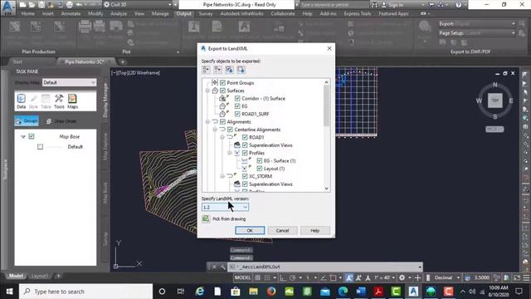Click the command line close X icon

(x=214, y=267)
